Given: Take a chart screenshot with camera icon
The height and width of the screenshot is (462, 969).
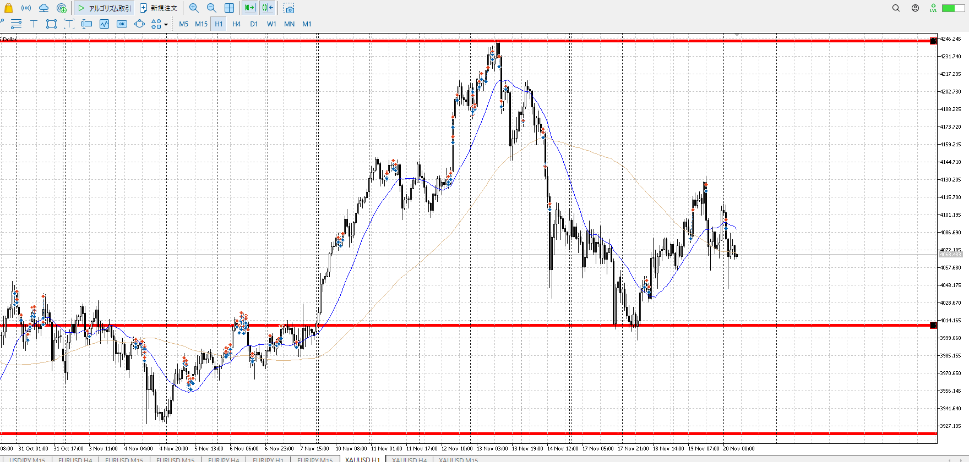Looking at the screenshot, I should click(x=289, y=8).
